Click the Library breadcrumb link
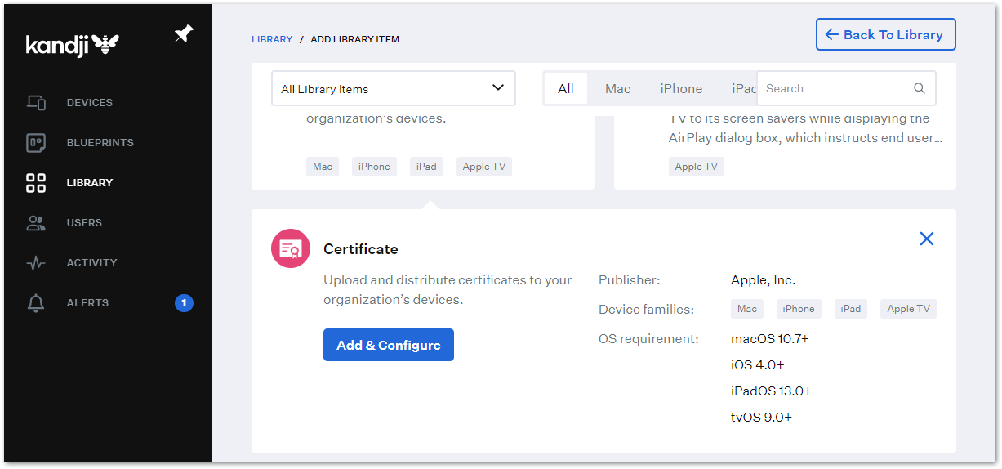Screen dimensions: 1002x469 click(272, 39)
